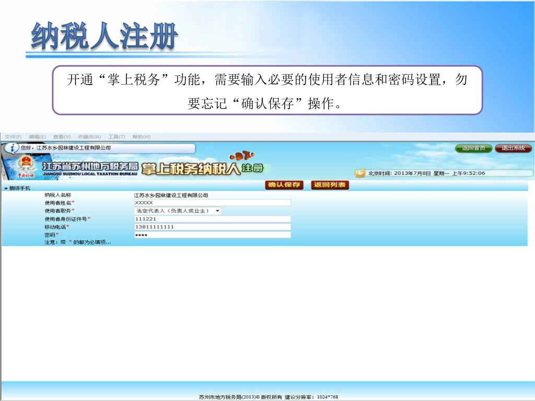Click the clock icon beside 北京时间
Viewport: 535px width, 401px height.
(360, 173)
